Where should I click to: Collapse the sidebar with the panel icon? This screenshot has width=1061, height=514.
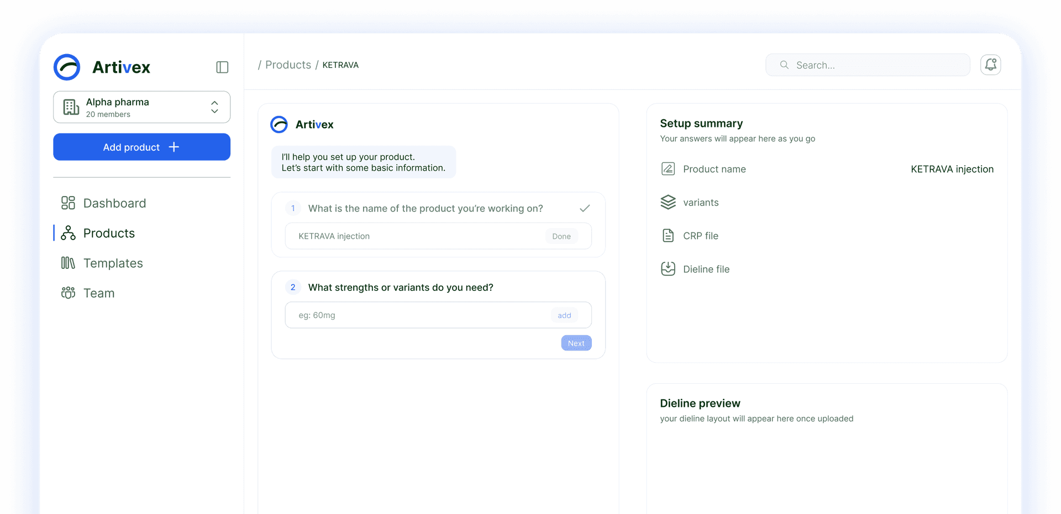(222, 67)
